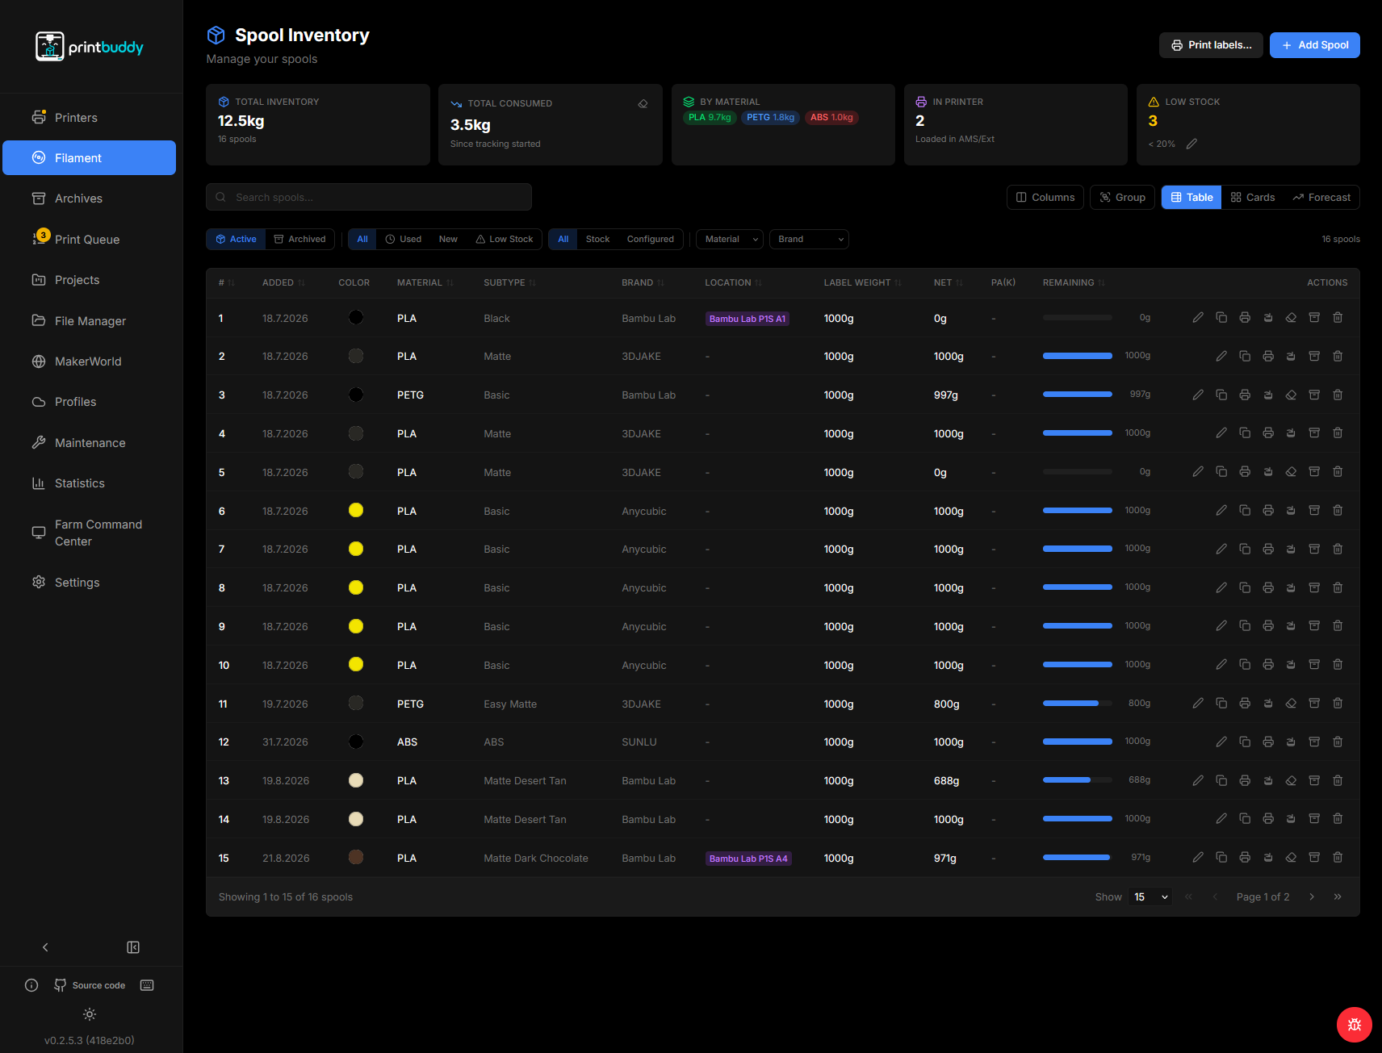The width and height of the screenshot is (1382, 1053).
Task: Open the red bug report button
Action: [1355, 1025]
